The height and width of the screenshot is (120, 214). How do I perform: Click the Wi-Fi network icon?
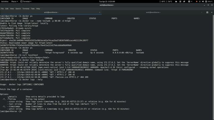point(200,1)
